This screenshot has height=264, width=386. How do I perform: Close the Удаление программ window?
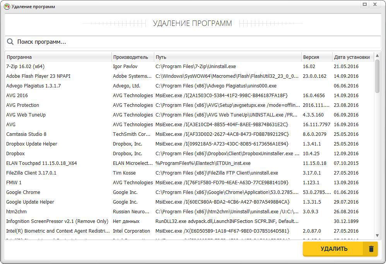pyautogui.click(x=375, y=4)
